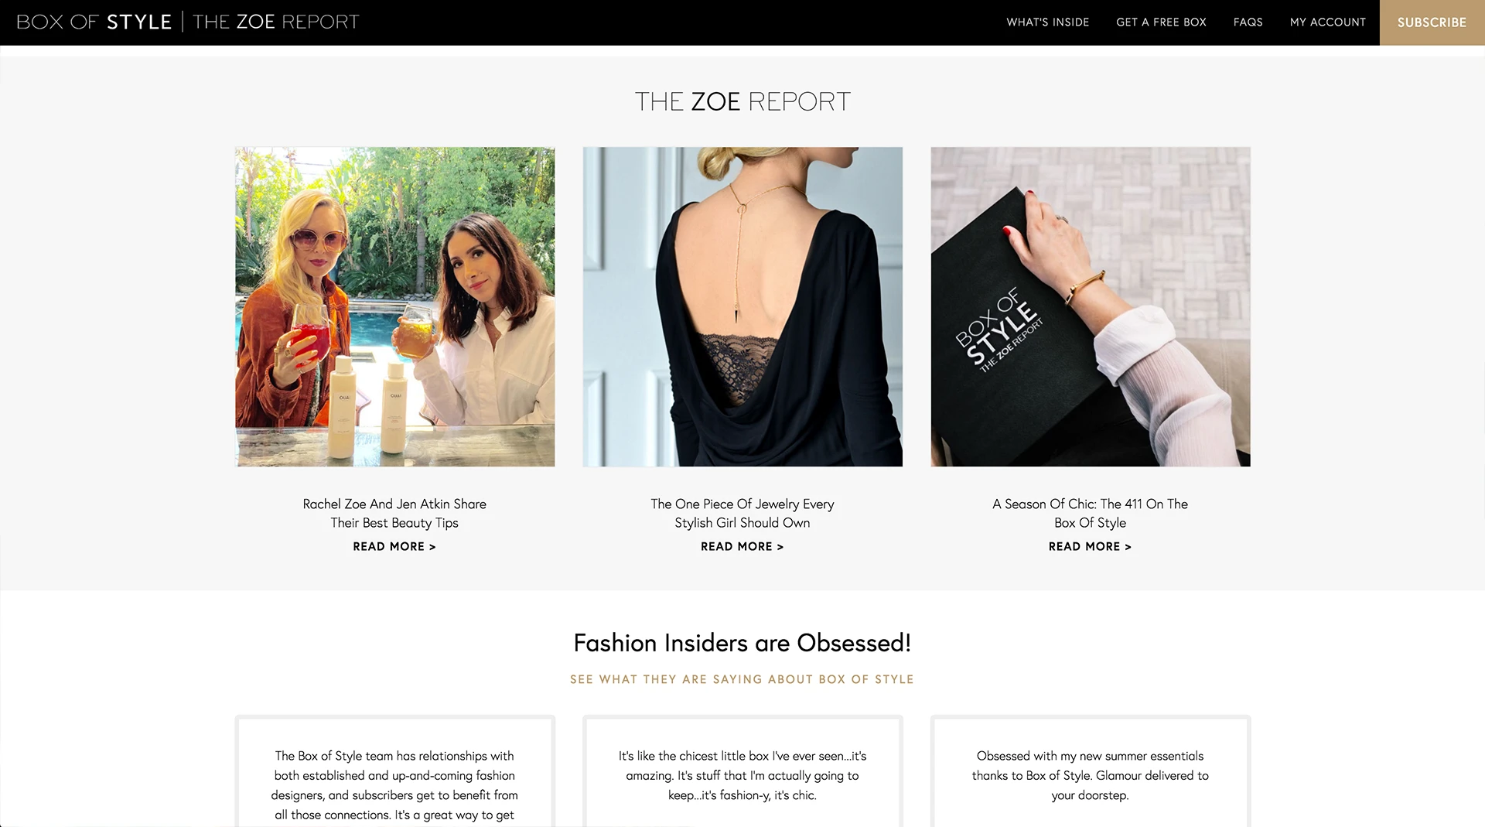This screenshot has width=1485, height=827.
Task: Open A Season Of Chic article title
Action: (1091, 513)
